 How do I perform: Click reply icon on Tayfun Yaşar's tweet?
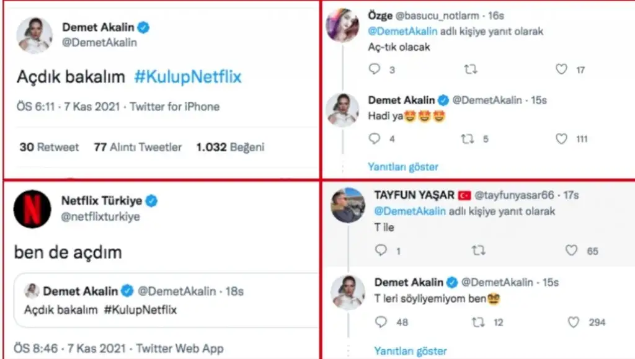381,250
